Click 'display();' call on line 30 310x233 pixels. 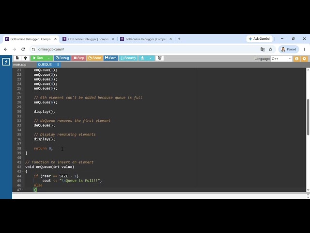click(x=44, y=111)
